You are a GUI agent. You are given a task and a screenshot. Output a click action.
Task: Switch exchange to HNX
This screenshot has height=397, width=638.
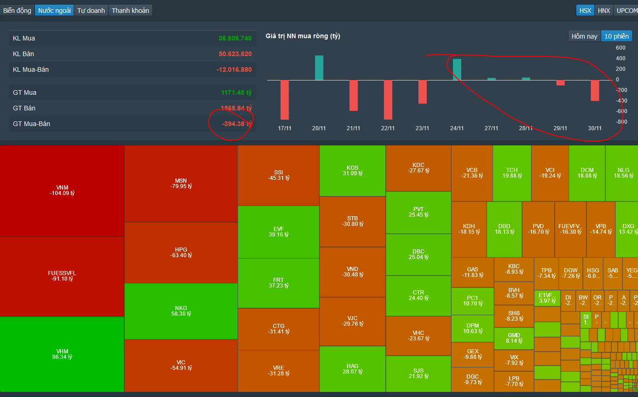604,10
